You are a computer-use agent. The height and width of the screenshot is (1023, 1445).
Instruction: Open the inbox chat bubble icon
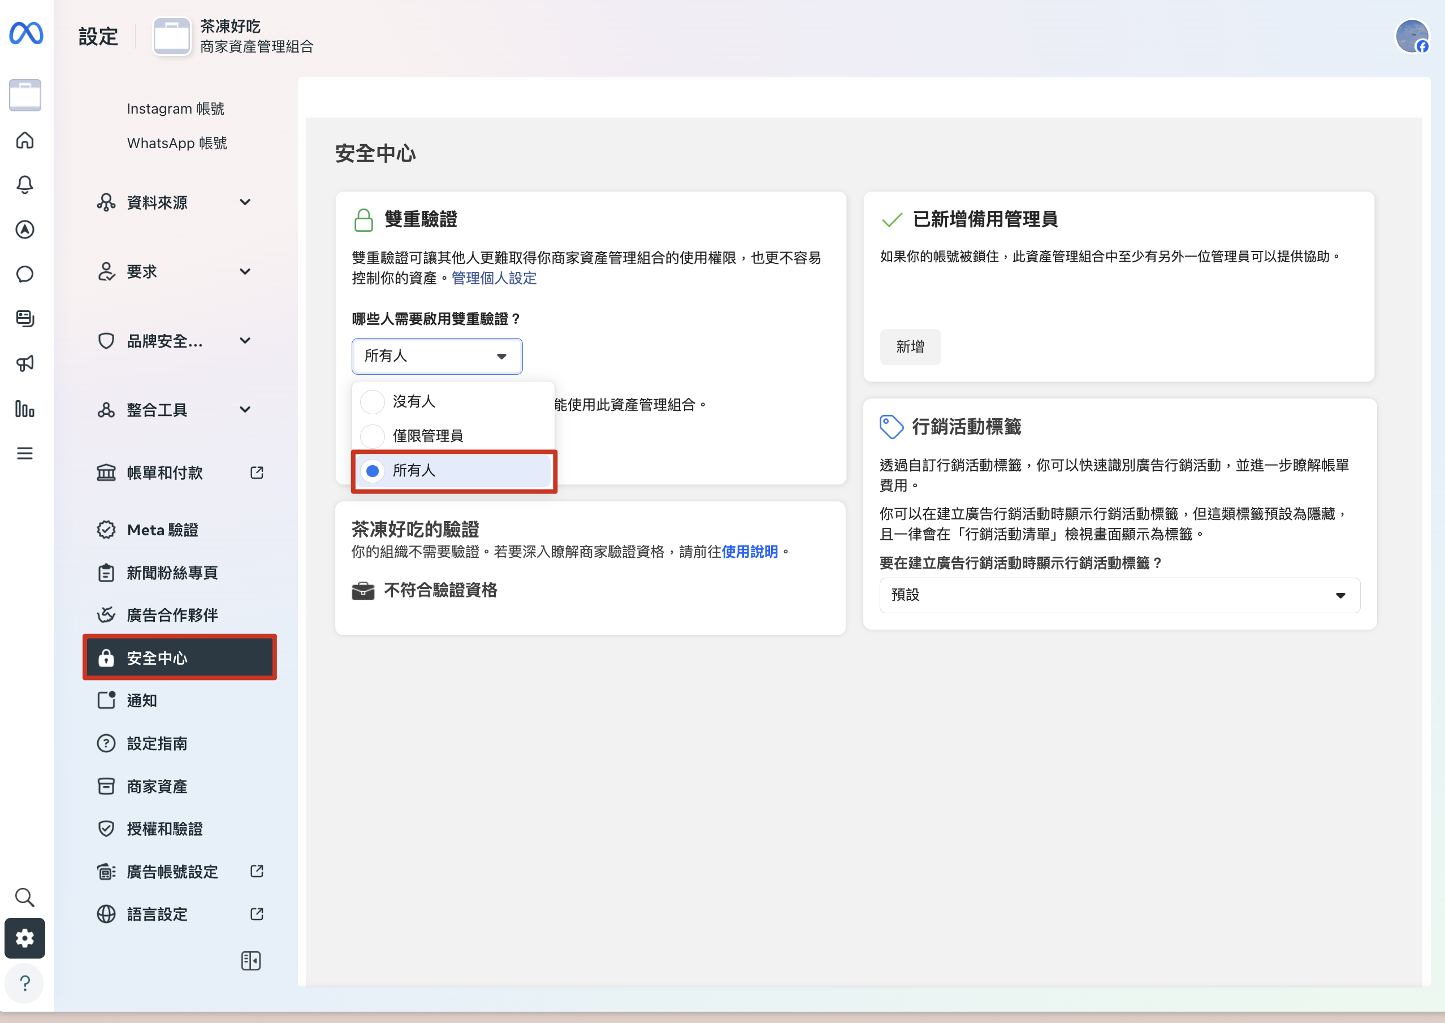(24, 274)
